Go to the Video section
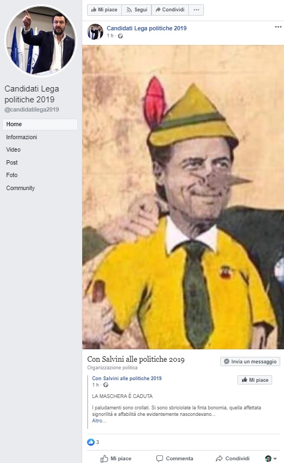The height and width of the screenshot is (463, 284). coord(14,149)
